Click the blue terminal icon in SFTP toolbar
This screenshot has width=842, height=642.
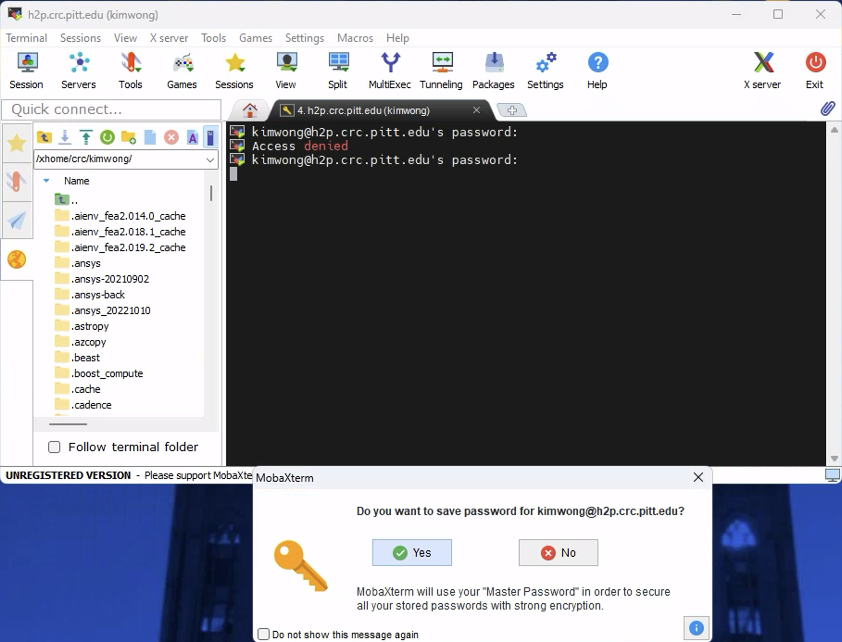211,137
